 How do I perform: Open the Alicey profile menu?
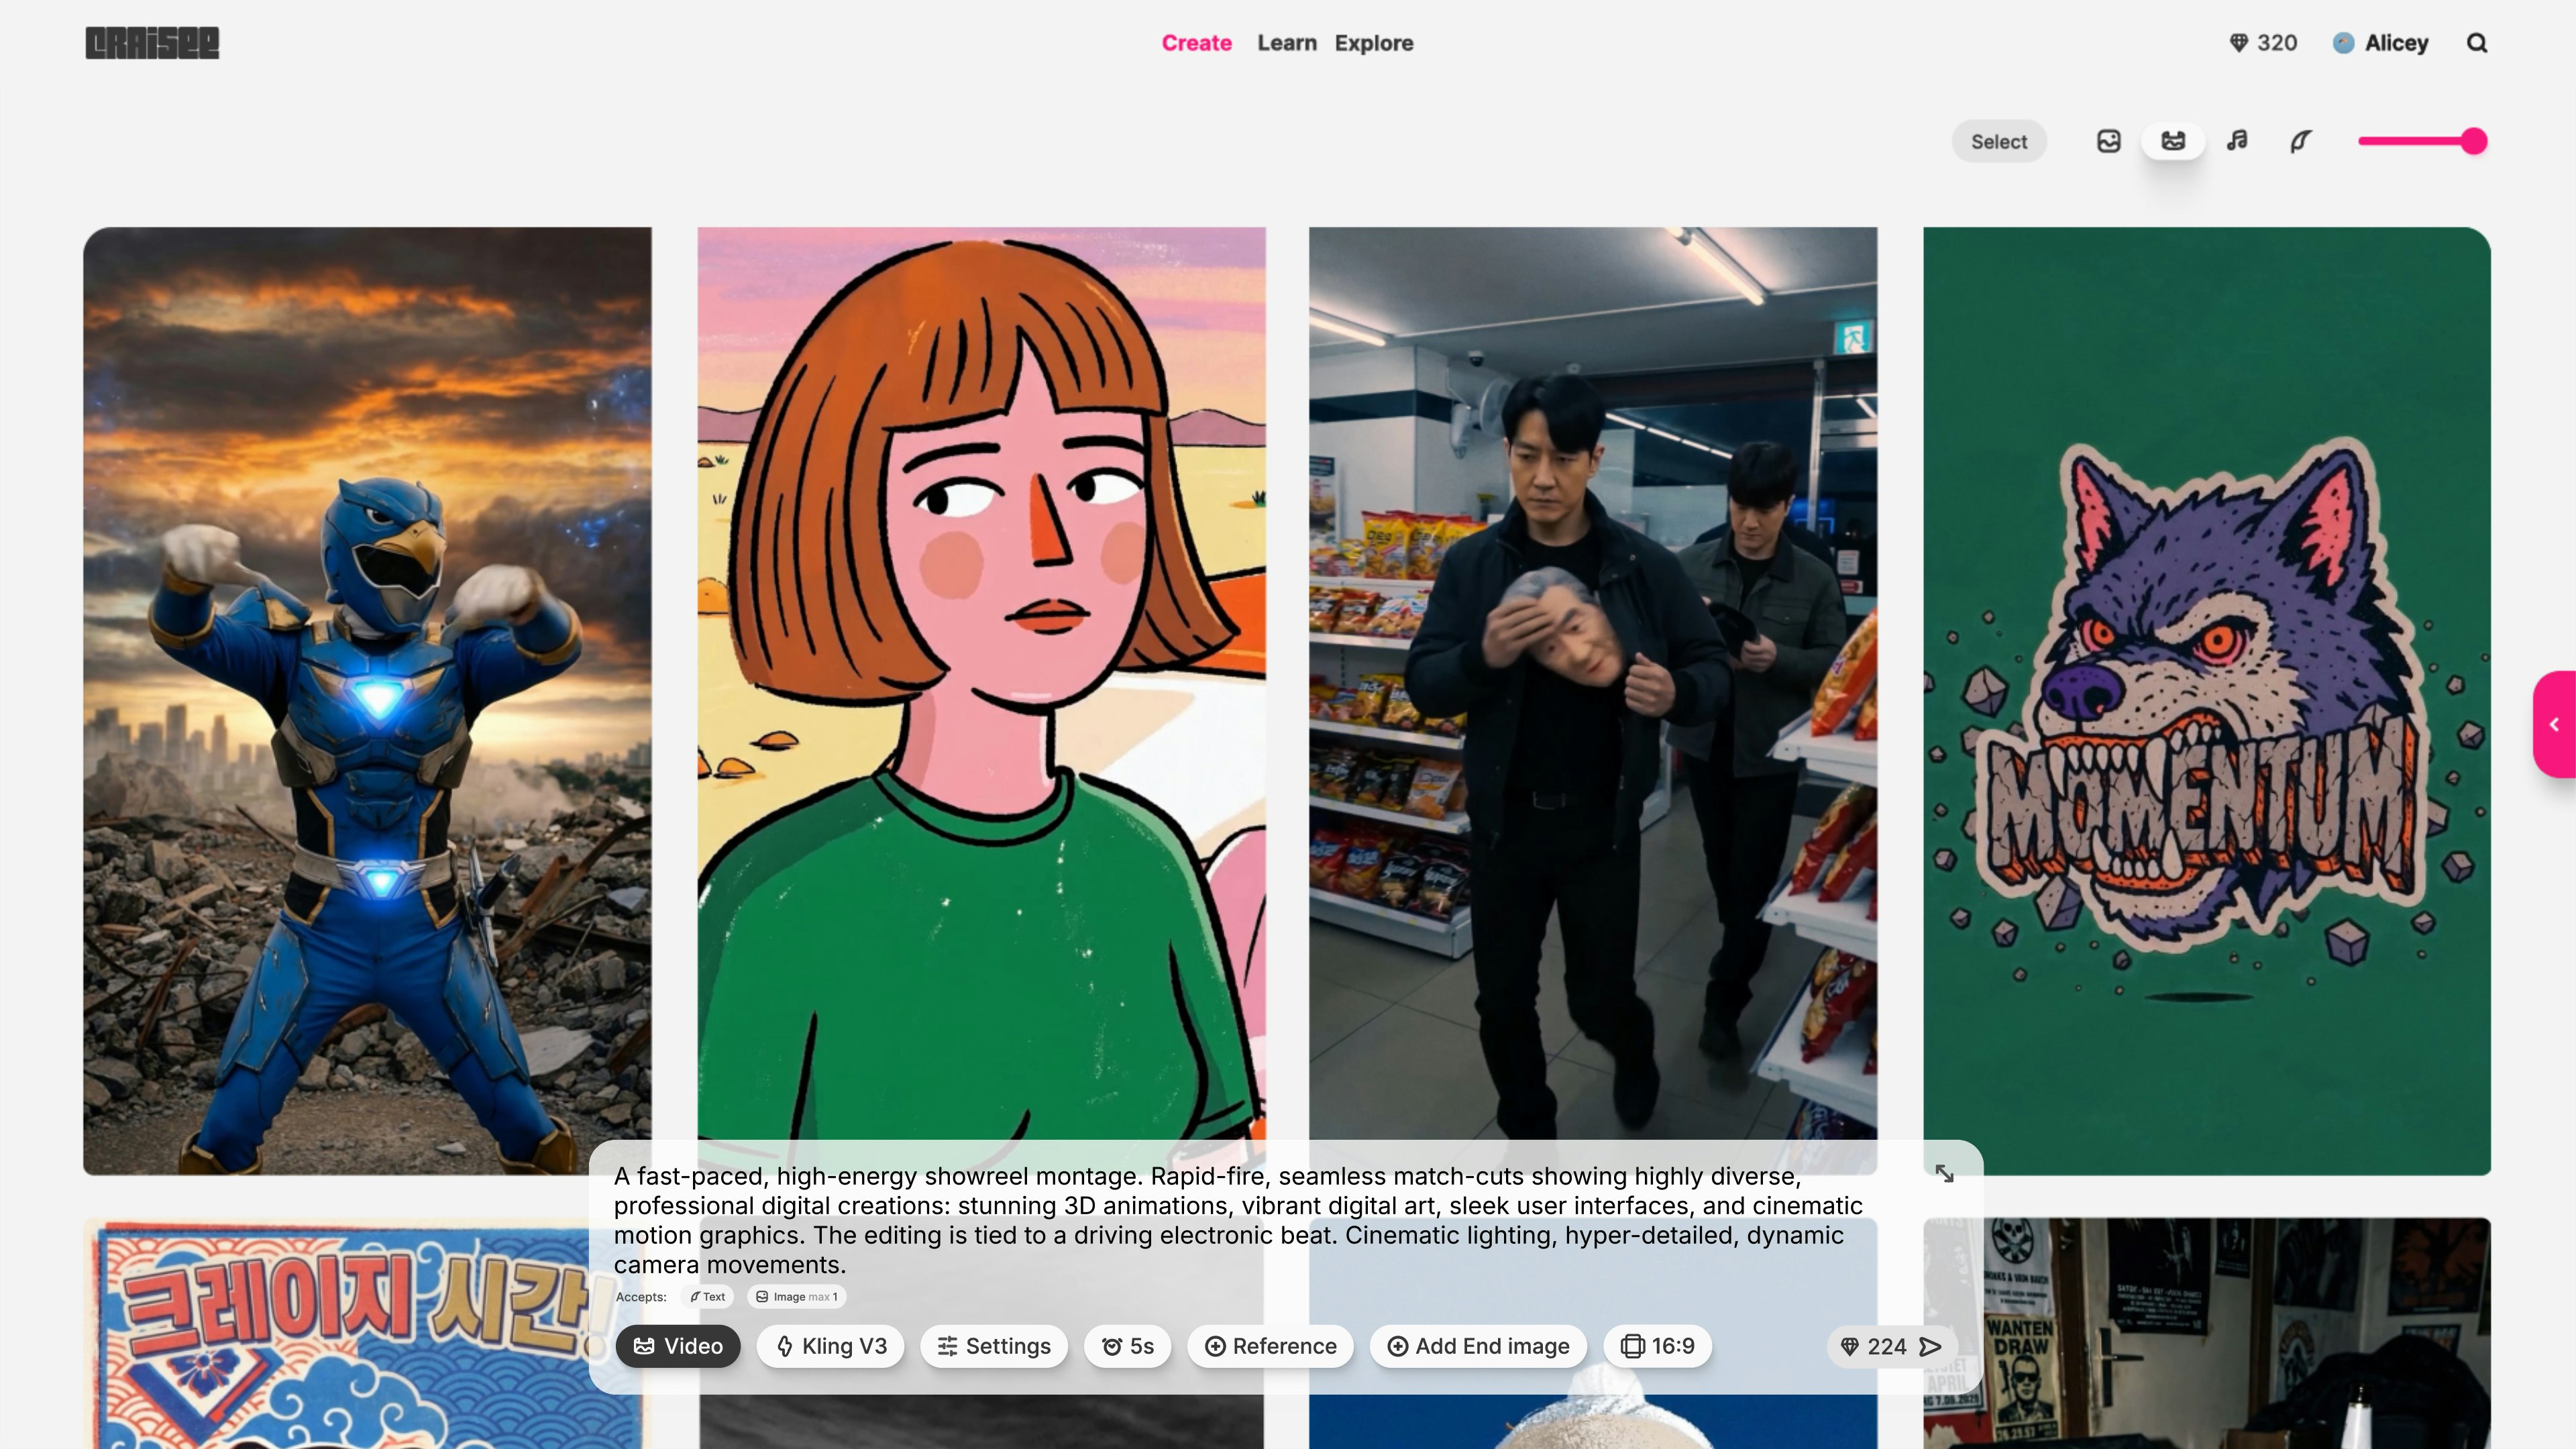(2380, 43)
